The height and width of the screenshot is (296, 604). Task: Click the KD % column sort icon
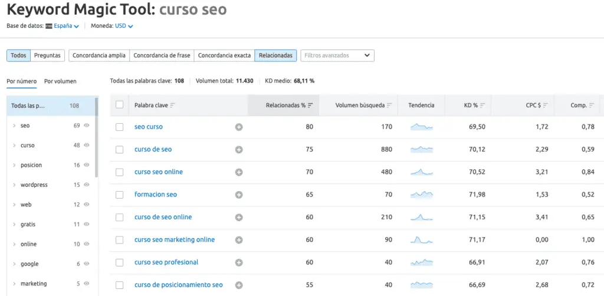482,106
